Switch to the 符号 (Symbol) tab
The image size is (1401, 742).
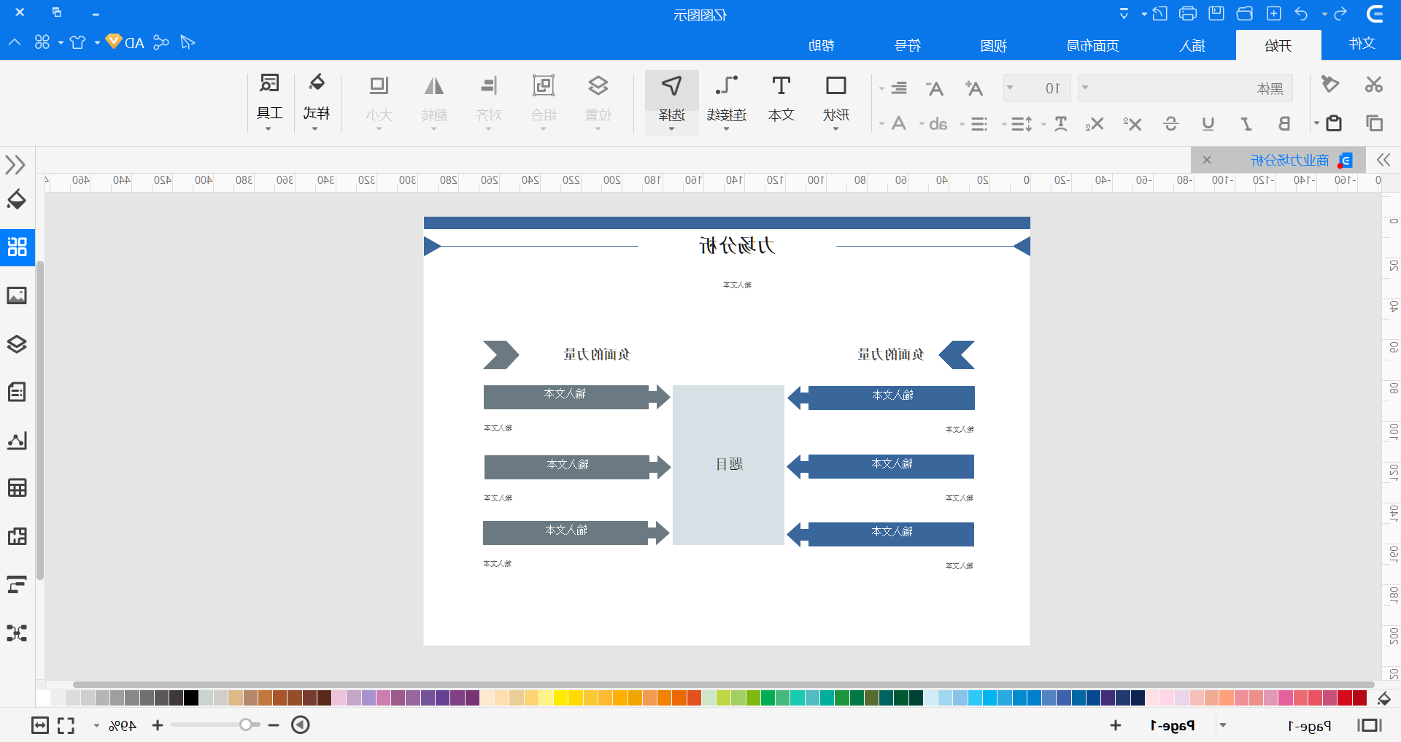click(x=907, y=45)
